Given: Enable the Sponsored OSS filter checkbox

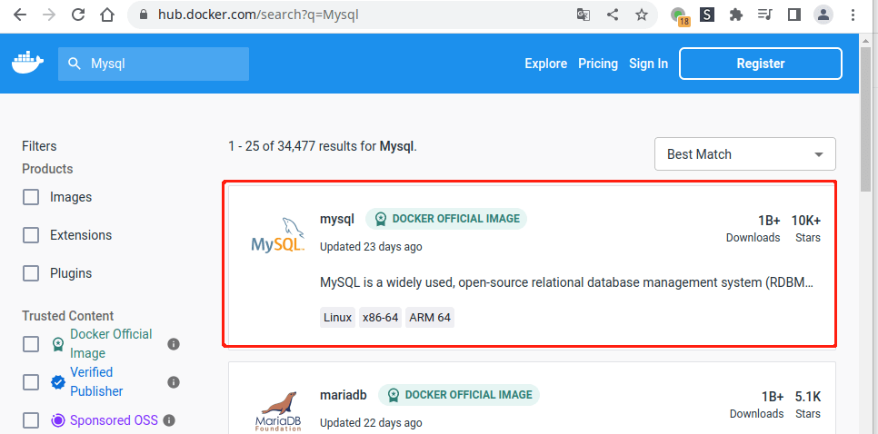Looking at the screenshot, I should tap(31, 420).
